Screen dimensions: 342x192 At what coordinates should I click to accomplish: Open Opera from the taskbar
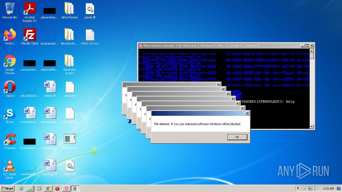pos(57,189)
